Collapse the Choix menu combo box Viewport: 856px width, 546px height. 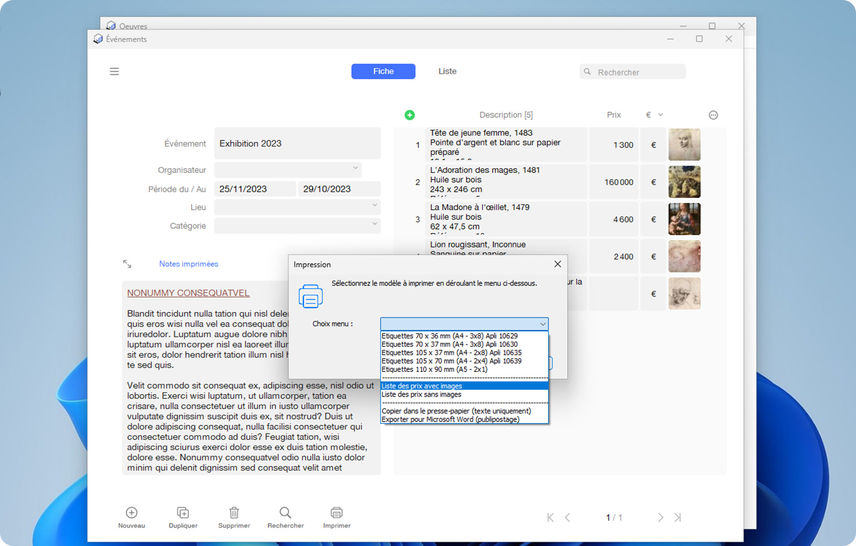(542, 324)
